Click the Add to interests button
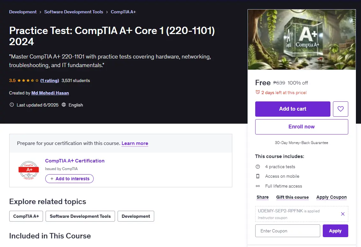 point(69,179)
